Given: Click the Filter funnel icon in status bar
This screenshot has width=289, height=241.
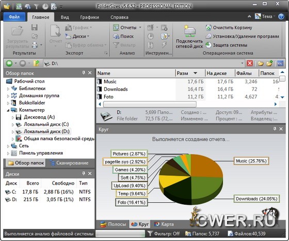Looking at the screenshot, I should [x=150, y=234].
